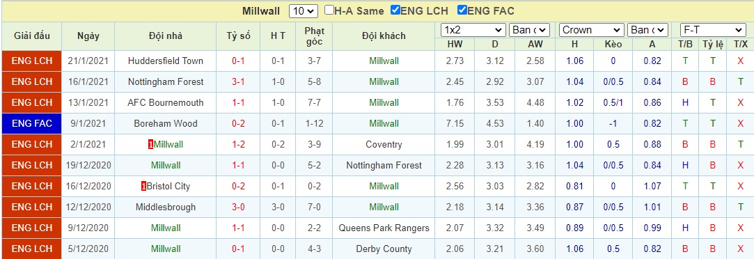Open the F-T period dropdown

tap(713, 30)
